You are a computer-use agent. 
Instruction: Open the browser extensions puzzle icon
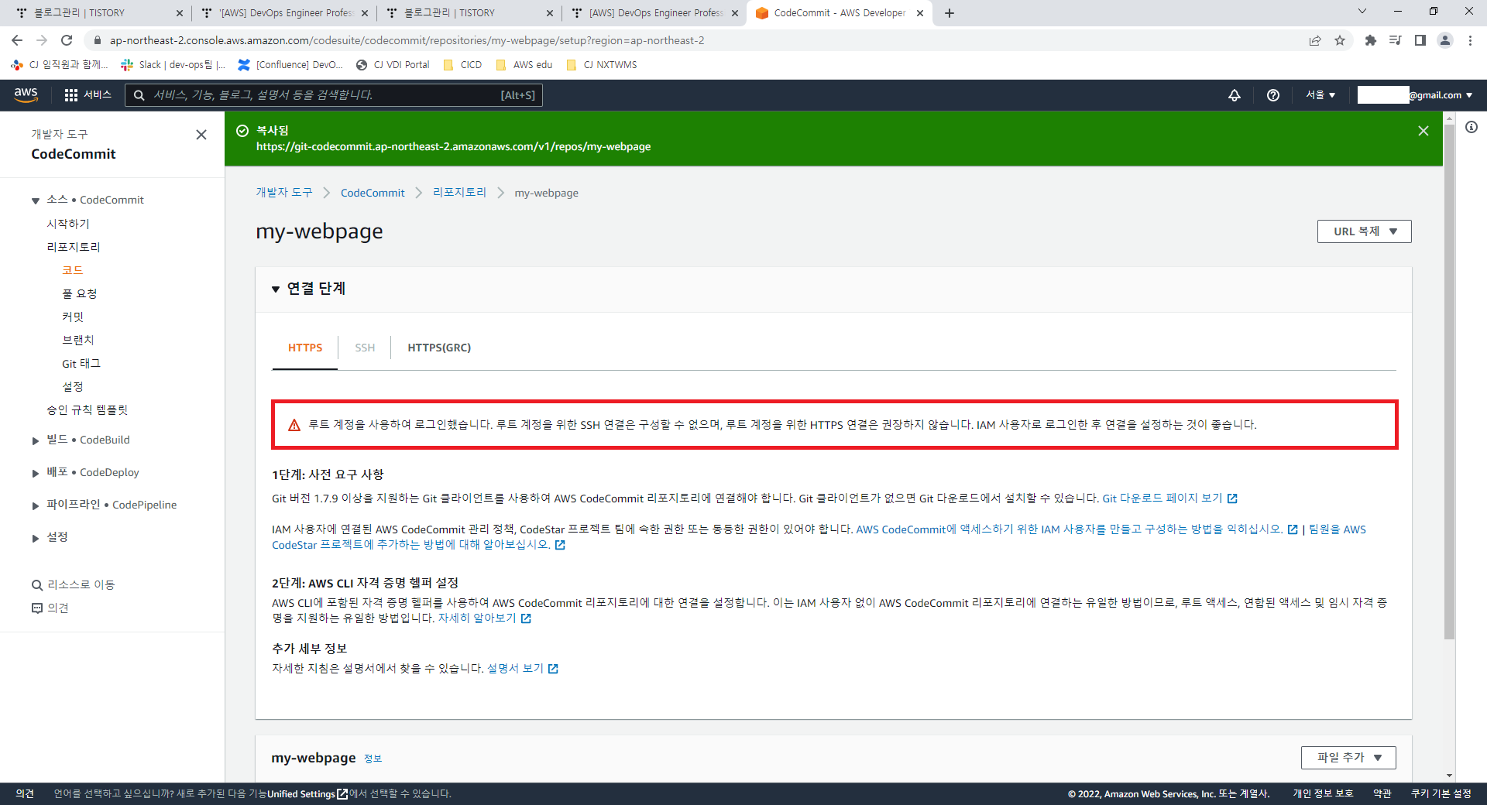point(1371,40)
